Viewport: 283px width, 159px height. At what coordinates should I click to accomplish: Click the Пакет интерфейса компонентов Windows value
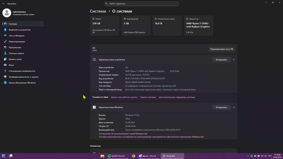point(153,130)
